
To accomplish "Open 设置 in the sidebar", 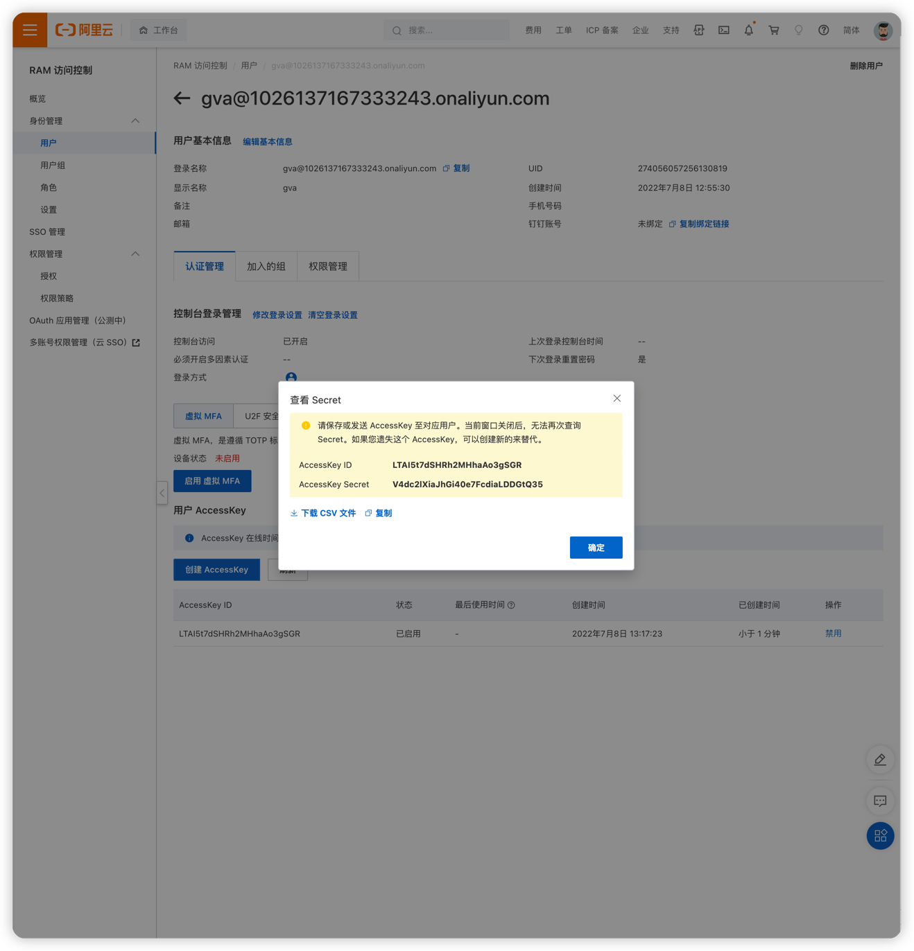I will [49, 209].
